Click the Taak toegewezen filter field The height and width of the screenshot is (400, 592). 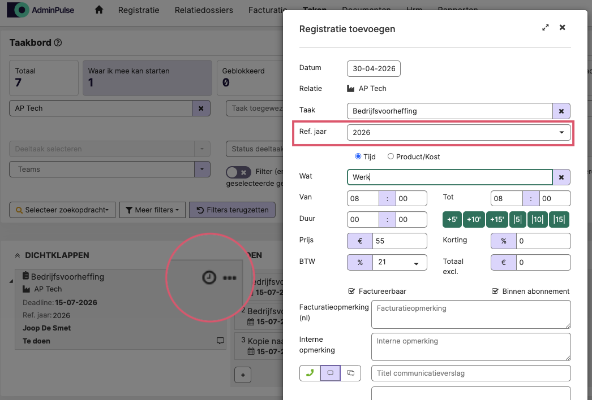(255, 108)
